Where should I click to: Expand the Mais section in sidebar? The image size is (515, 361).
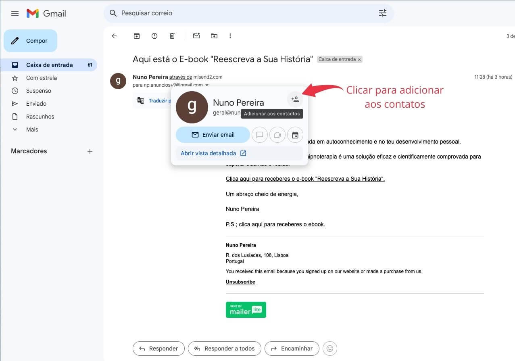(x=32, y=129)
